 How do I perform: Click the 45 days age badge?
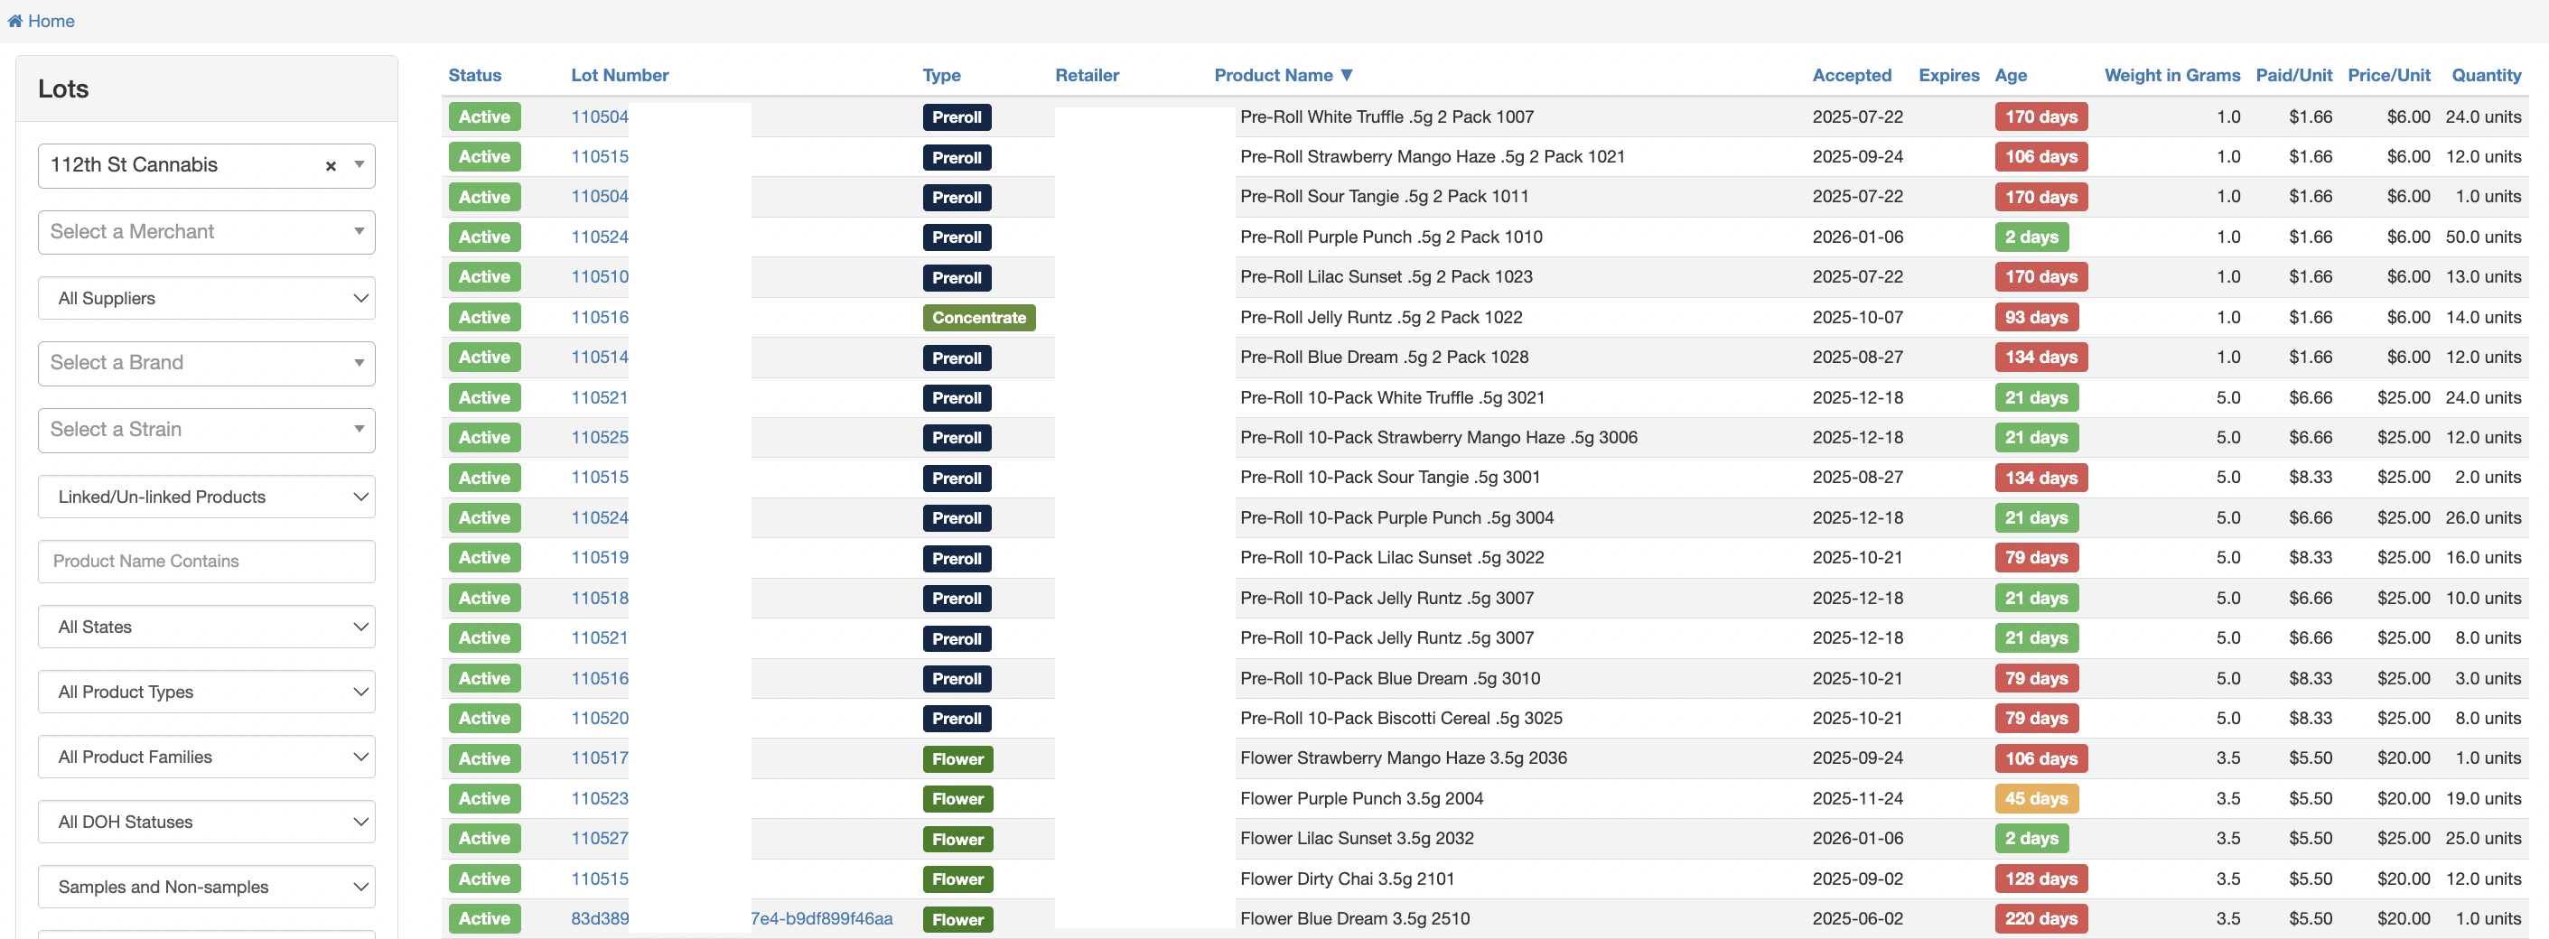pyautogui.click(x=2035, y=798)
